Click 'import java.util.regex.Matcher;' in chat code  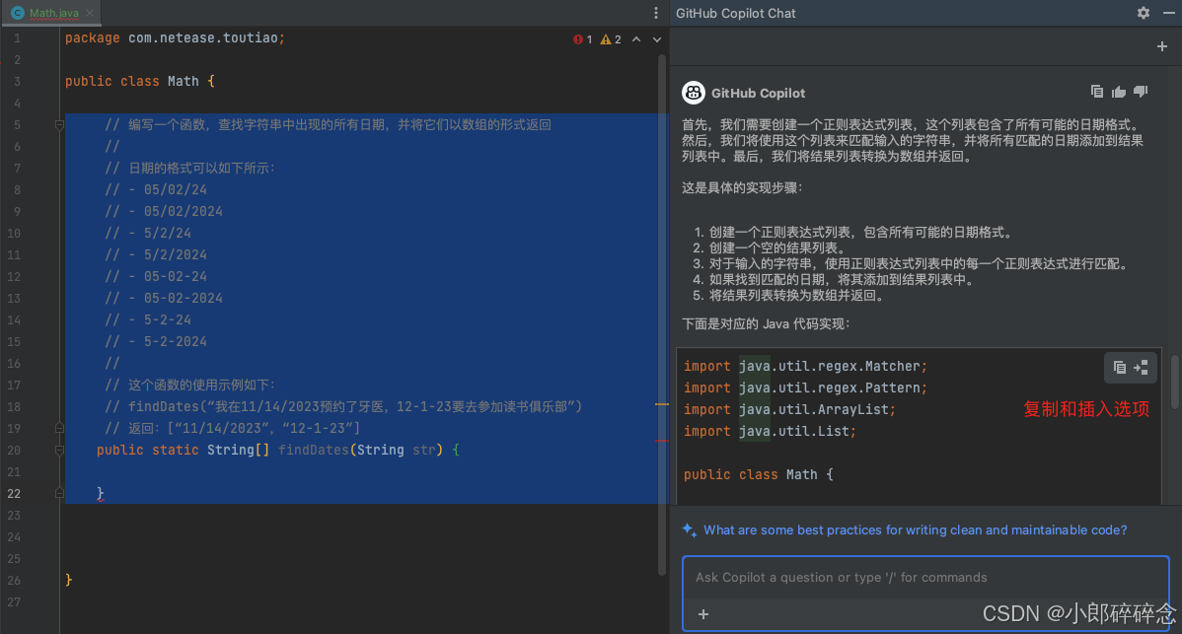click(805, 366)
